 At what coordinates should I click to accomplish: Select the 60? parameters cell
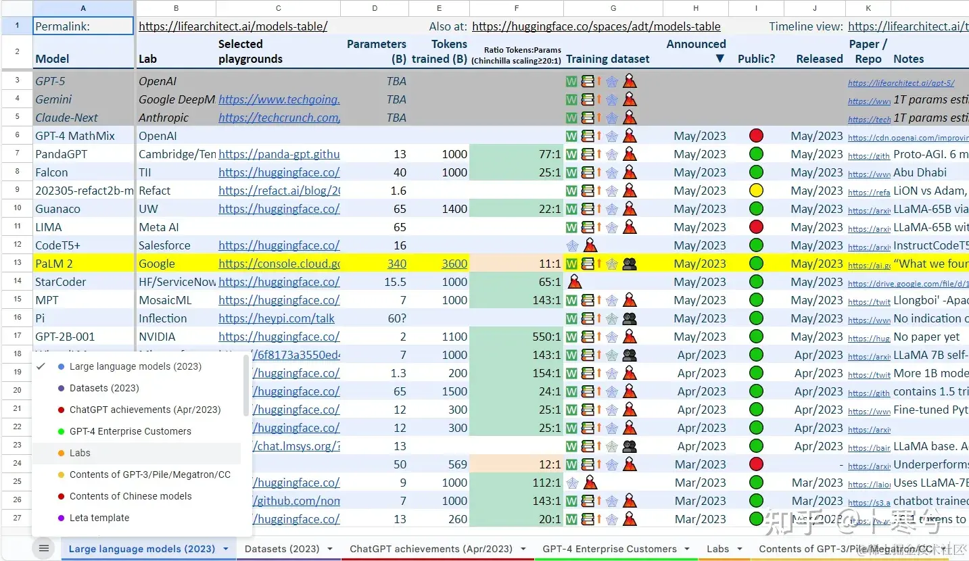[375, 318]
